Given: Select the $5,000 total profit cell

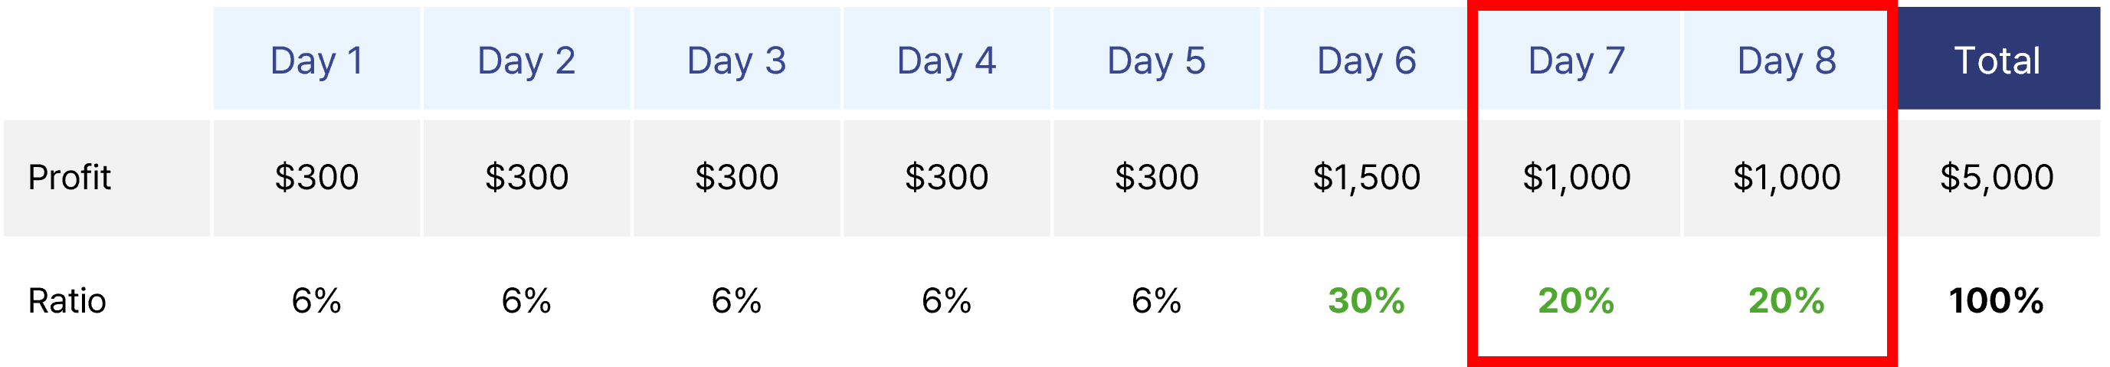Looking at the screenshot, I should [x=1998, y=178].
